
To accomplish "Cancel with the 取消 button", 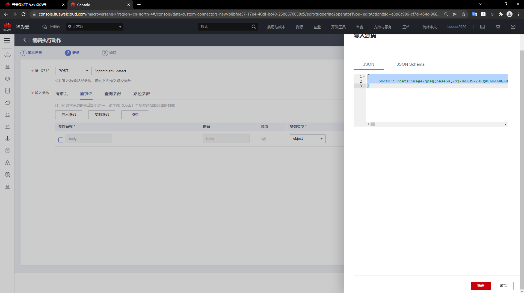I will point(504,286).
